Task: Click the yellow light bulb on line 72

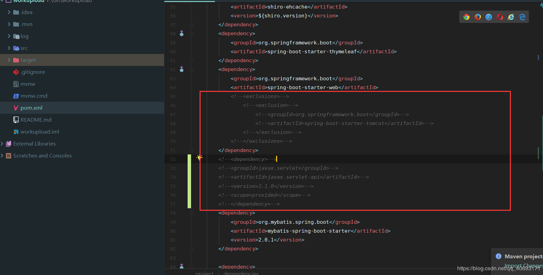Action: coord(200,157)
